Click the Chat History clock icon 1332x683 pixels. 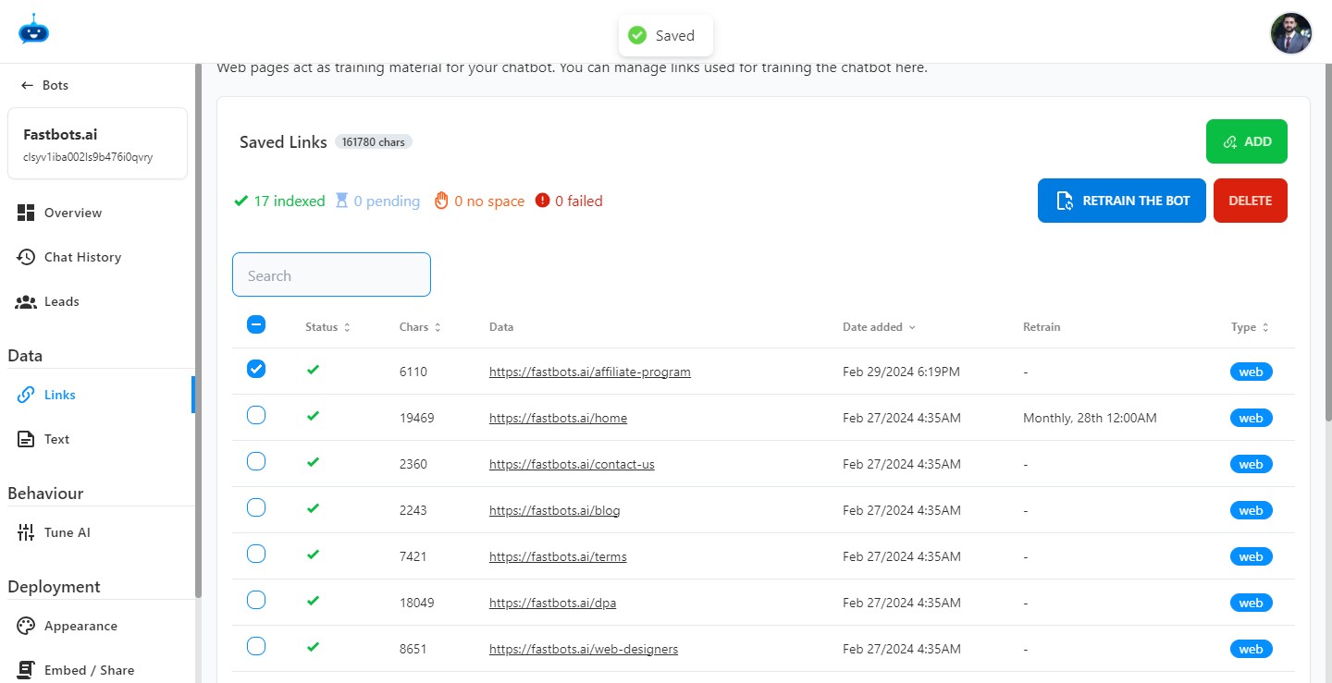26,257
